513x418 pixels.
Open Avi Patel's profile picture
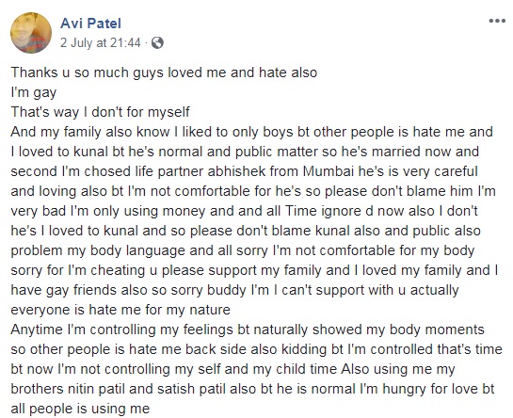31,33
